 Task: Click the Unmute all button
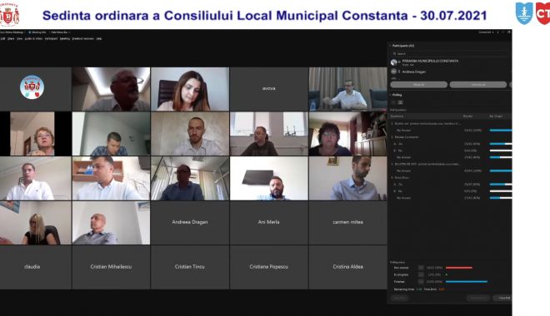point(478,85)
